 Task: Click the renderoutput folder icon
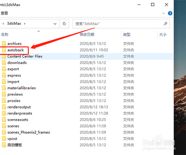click(x=4, y=107)
